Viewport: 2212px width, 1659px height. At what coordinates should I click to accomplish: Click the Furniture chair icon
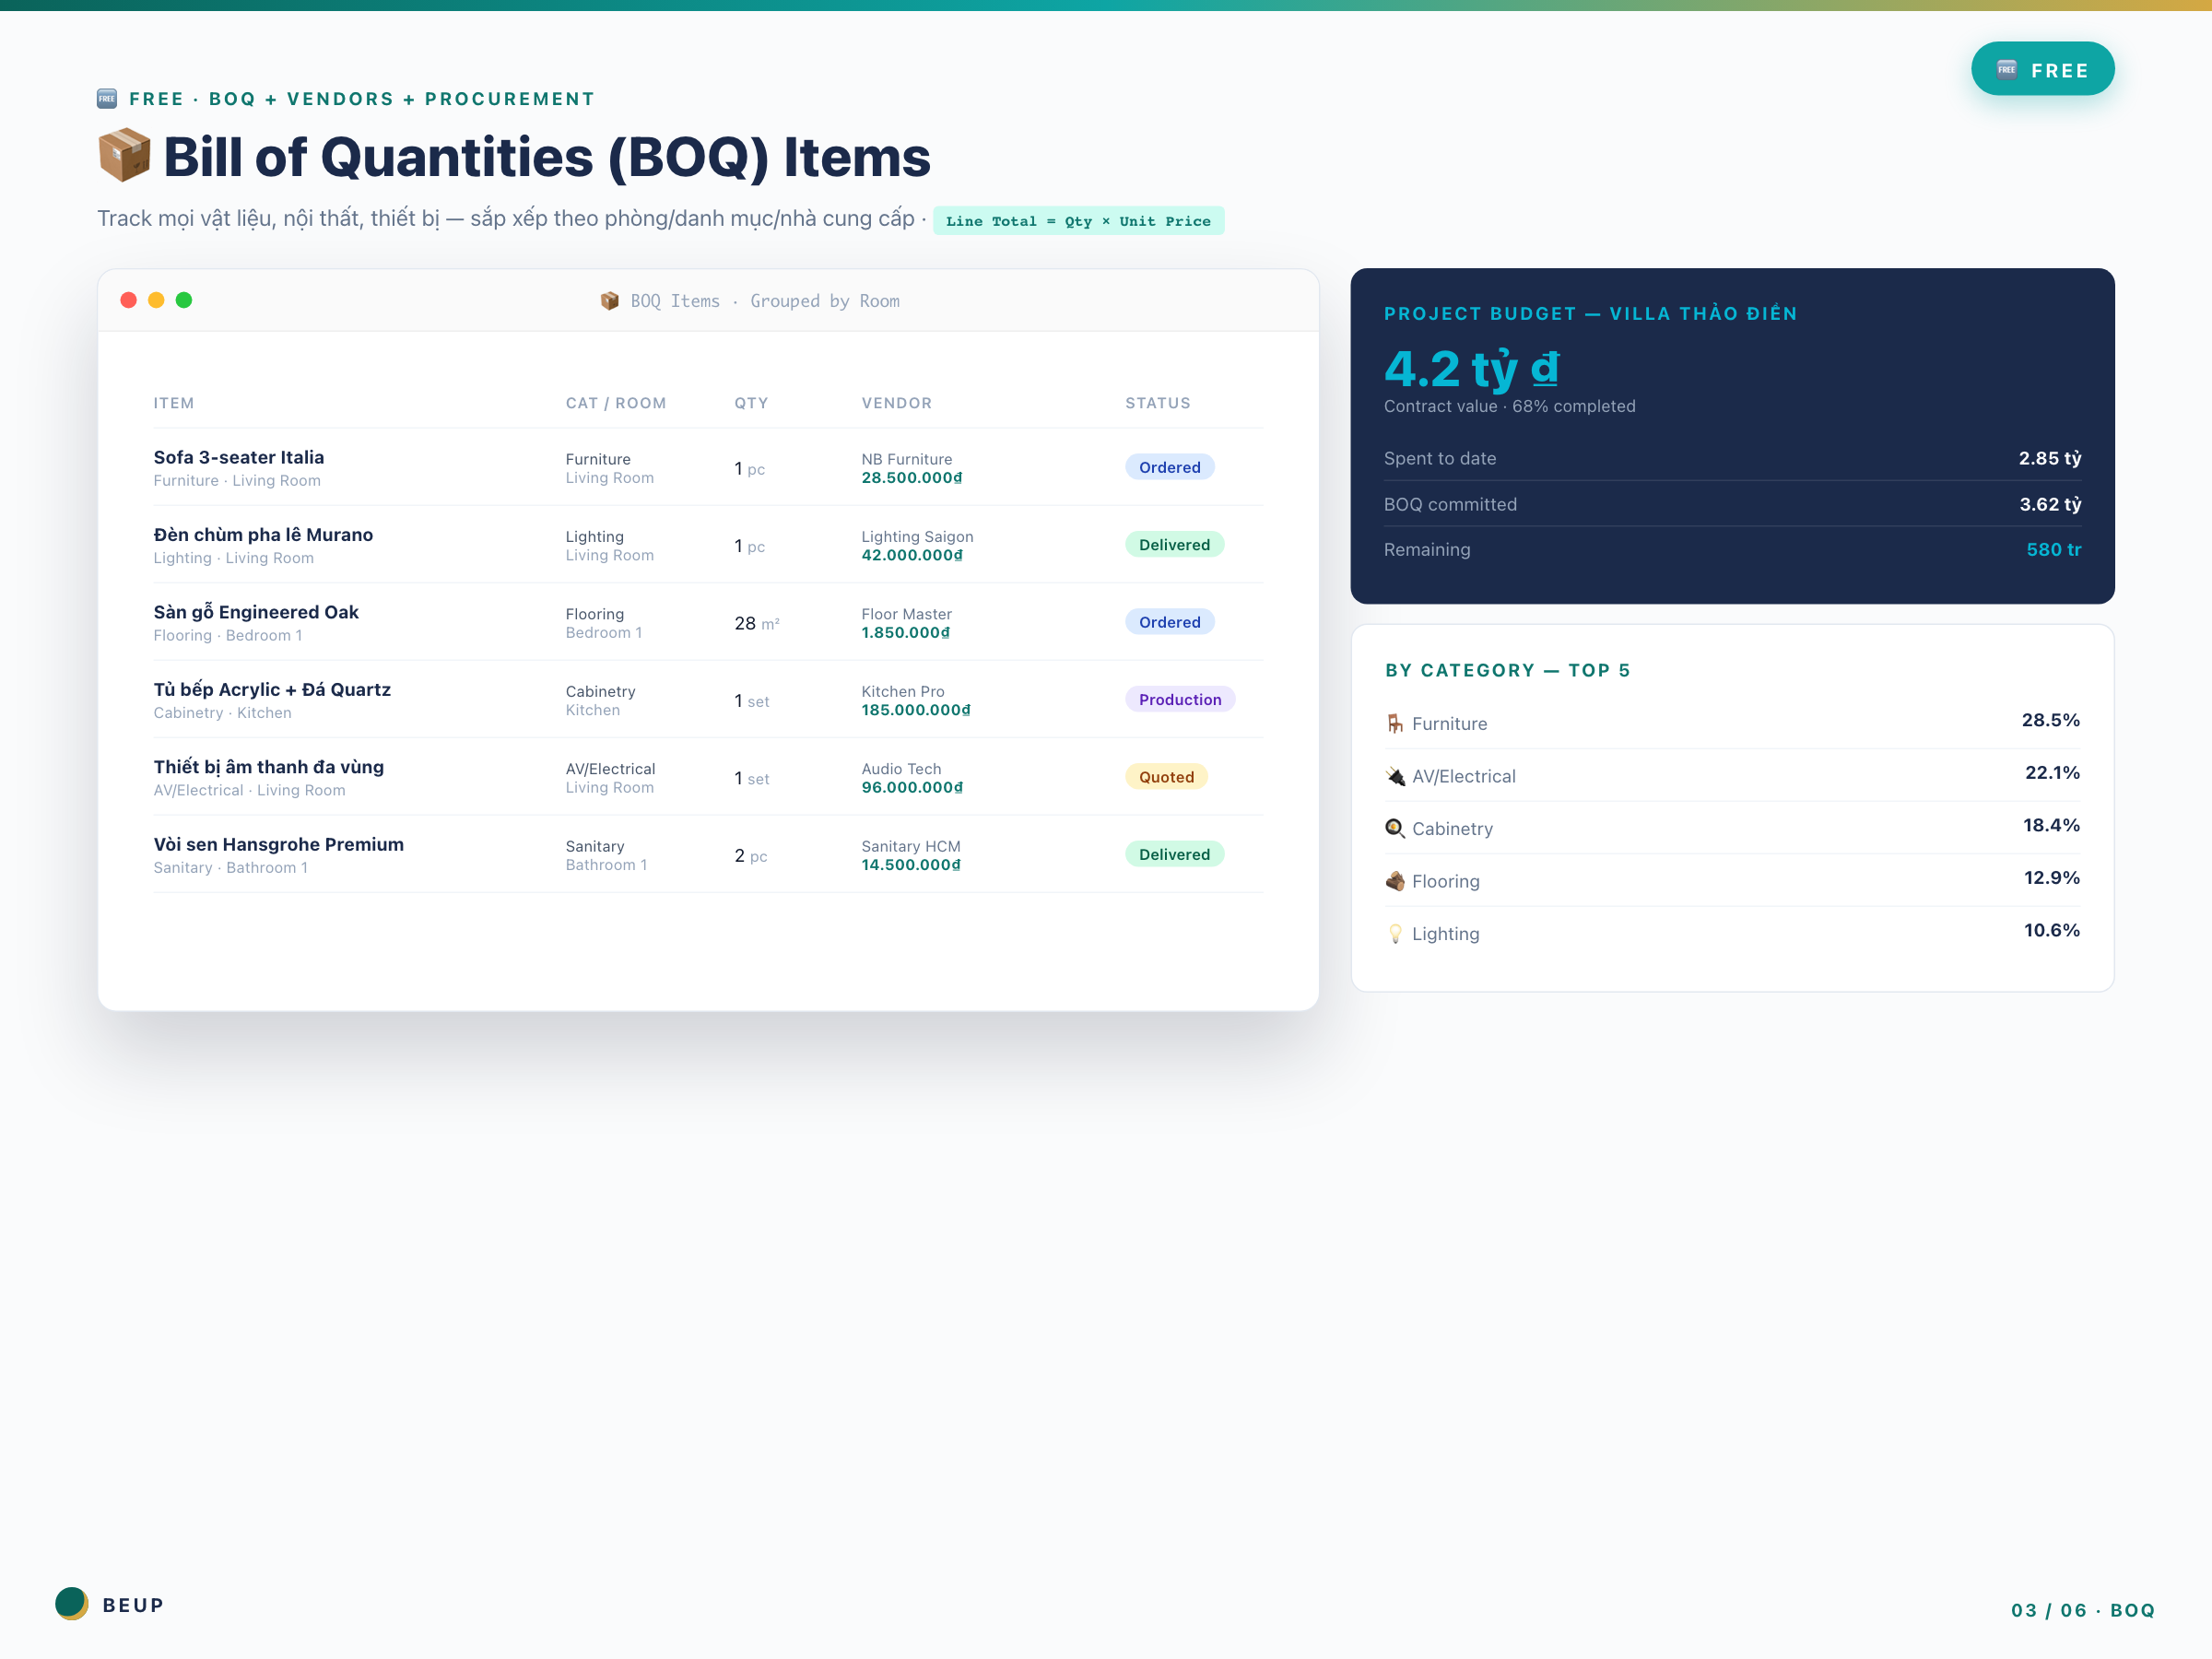point(1395,723)
